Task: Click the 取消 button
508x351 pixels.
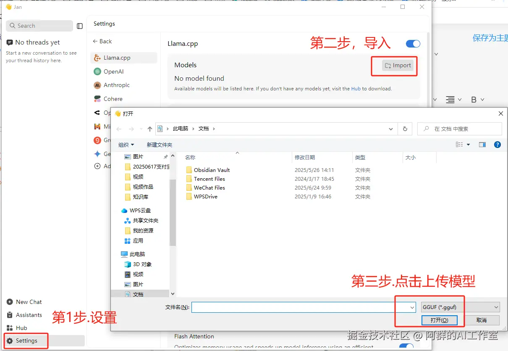Action: point(482,320)
